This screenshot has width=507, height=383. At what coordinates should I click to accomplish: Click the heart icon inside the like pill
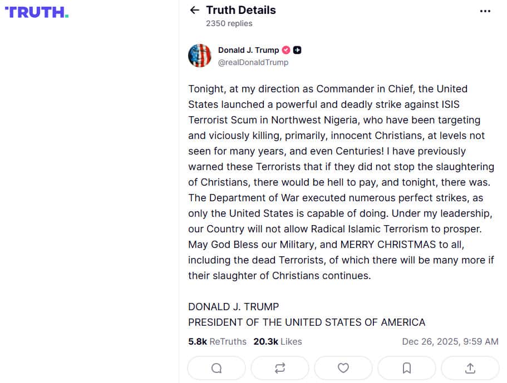(343, 367)
